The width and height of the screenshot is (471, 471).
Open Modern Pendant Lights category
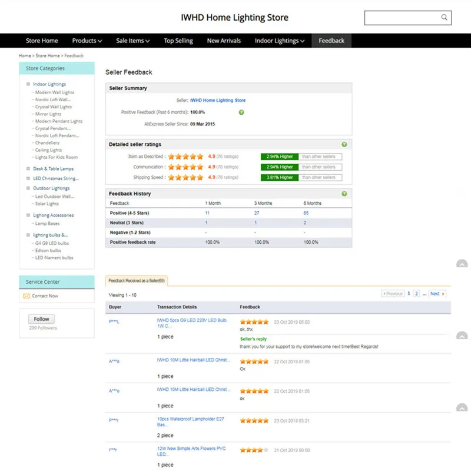pyautogui.click(x=59, y=121)
